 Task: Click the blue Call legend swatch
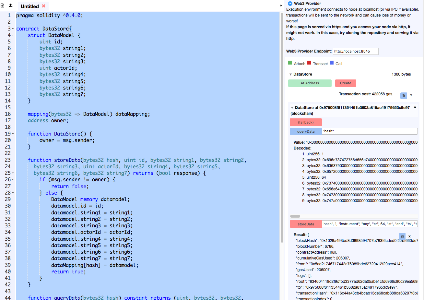pos(332,63)
